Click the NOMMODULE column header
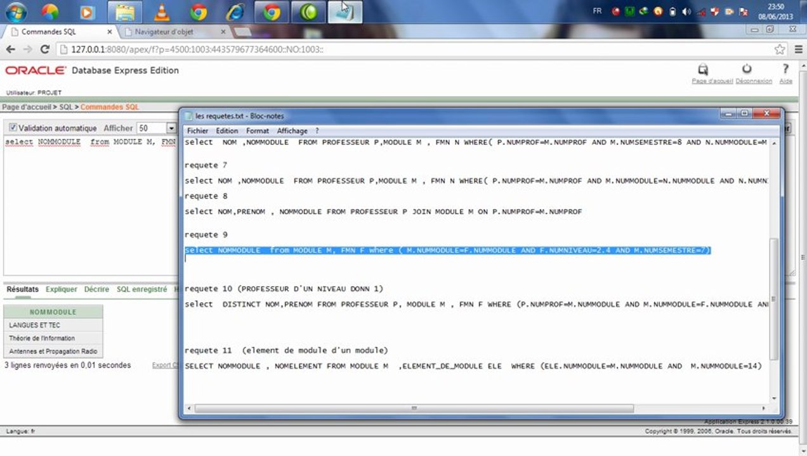807x456 pixels. [x=53, y=312]
